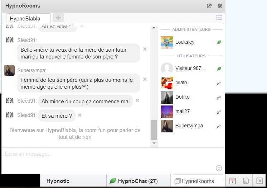267x188 pixels.
Task: Add a new room with plus button
Action: coord(58,18)
